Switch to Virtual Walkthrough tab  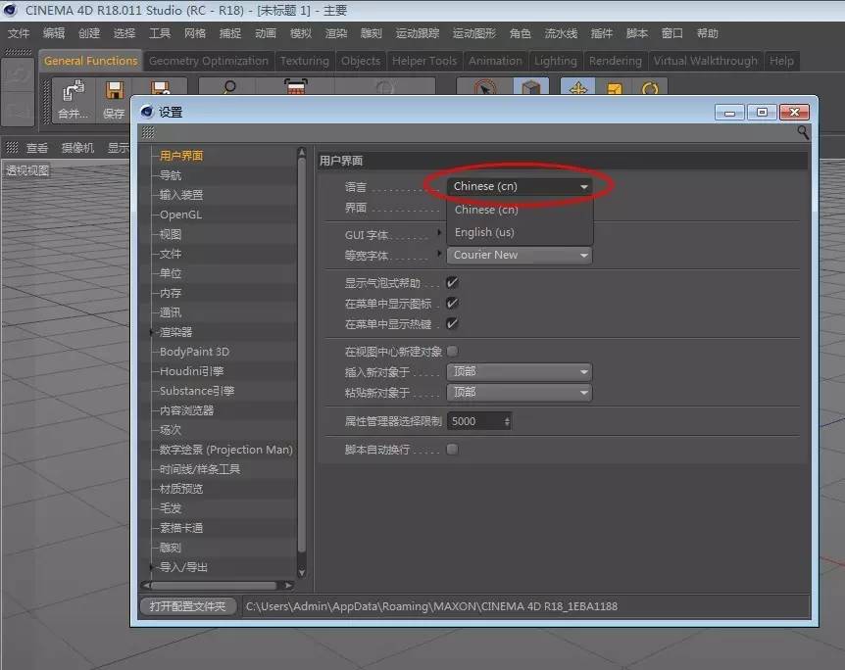tap(706, 61)
